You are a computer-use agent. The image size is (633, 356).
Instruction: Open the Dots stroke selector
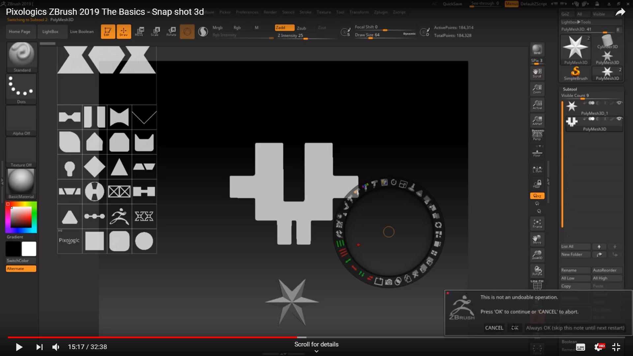pyautogui.click(x=21, y=89)
